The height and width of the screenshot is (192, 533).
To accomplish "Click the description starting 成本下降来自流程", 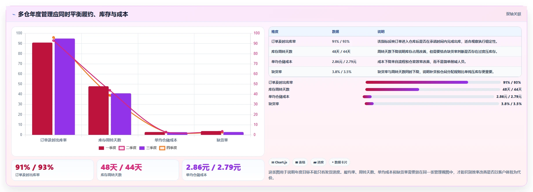I will [422, 62].
